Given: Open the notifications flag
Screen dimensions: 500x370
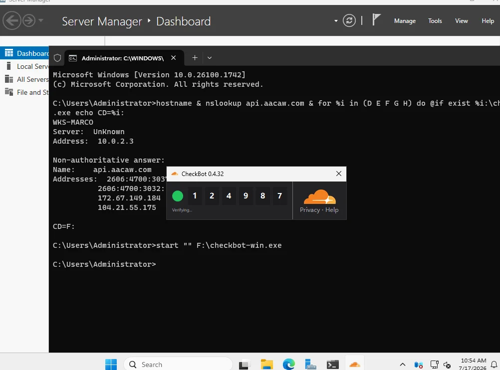Looking at the screenshot, I should (x=376, y=20).
